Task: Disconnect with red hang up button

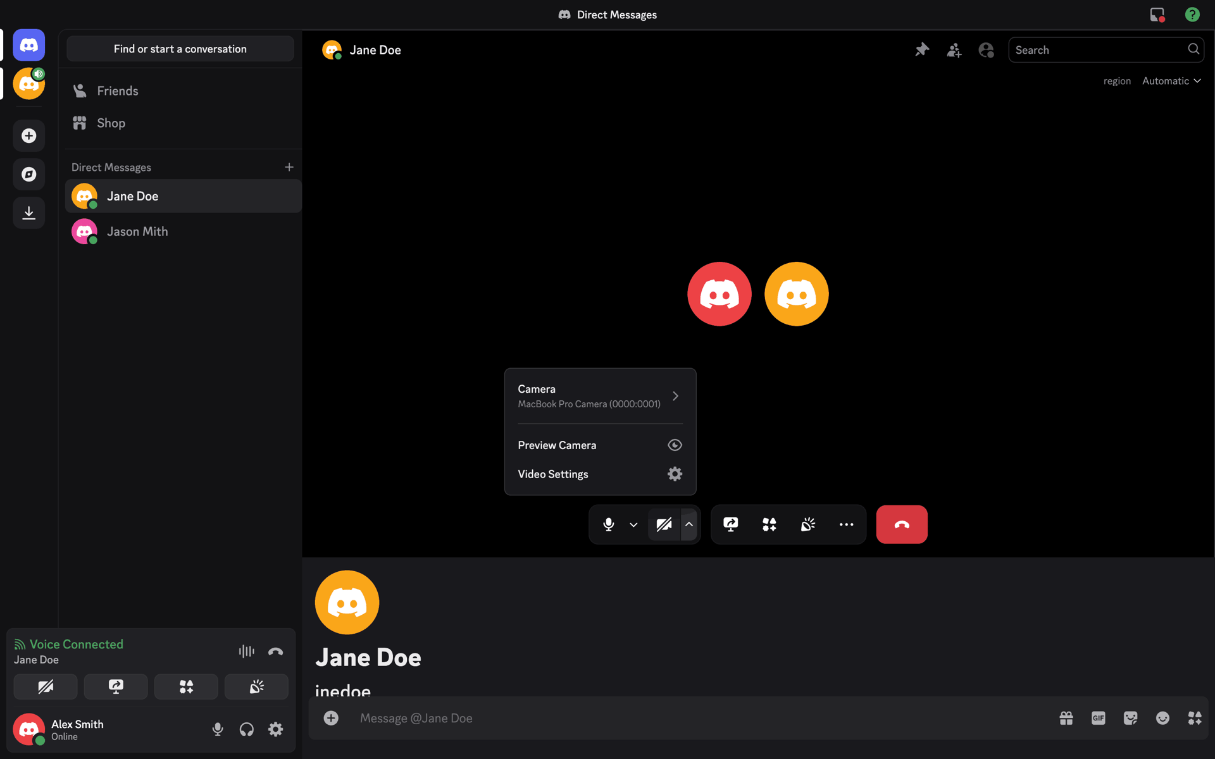Action: pyautogui.click(x=902, y=524)
